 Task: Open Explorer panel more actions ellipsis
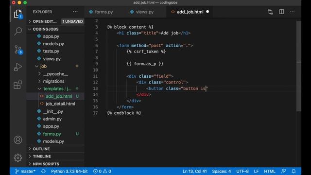pyautogui.click(x=75, y=12)
